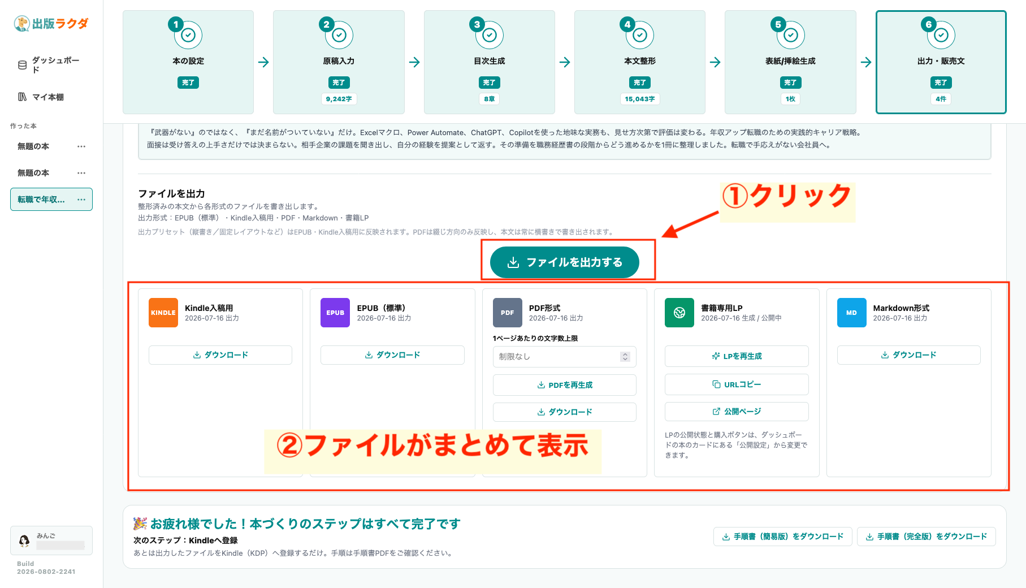Download 手順書（完全版）
The width and height of the screenshot is (1026, 588).
point(927,537)
